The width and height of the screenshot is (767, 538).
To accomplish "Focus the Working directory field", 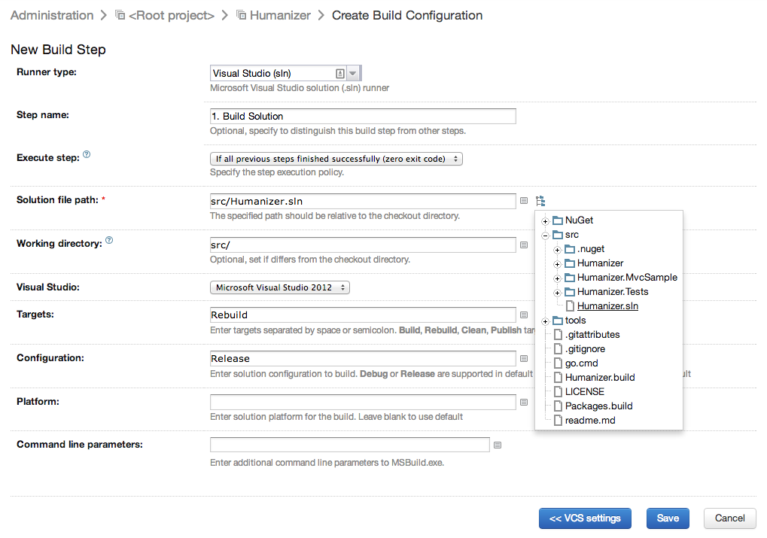I will [363, 245].
